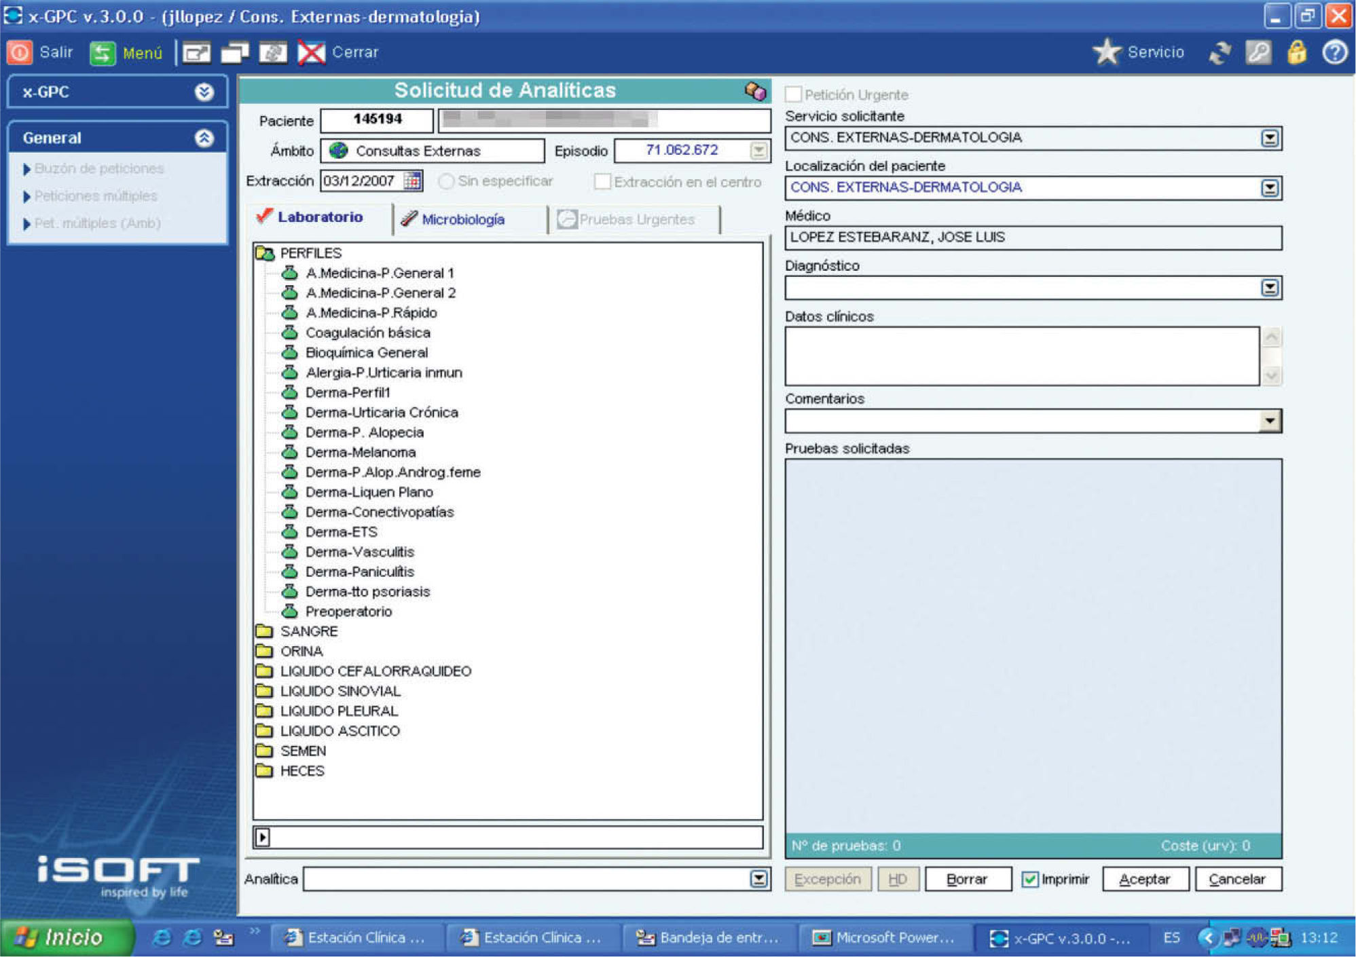Click the Cancelar button

pos(1237,880)
